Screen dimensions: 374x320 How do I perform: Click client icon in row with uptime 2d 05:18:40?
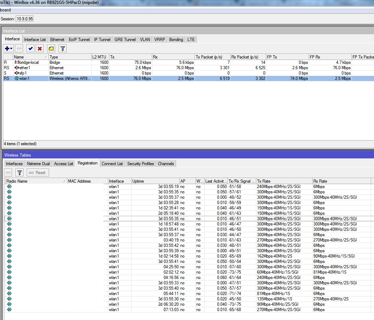pos(9,213)
